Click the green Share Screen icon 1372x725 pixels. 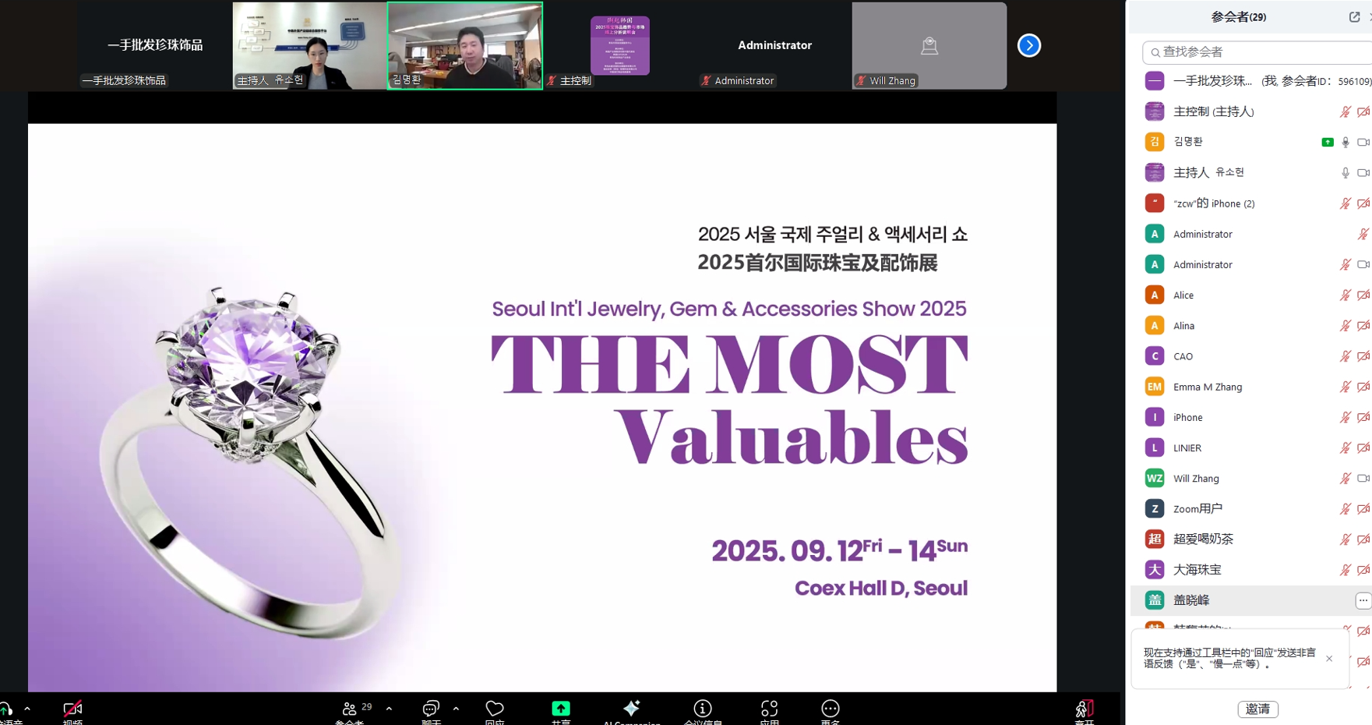(560, 709)
